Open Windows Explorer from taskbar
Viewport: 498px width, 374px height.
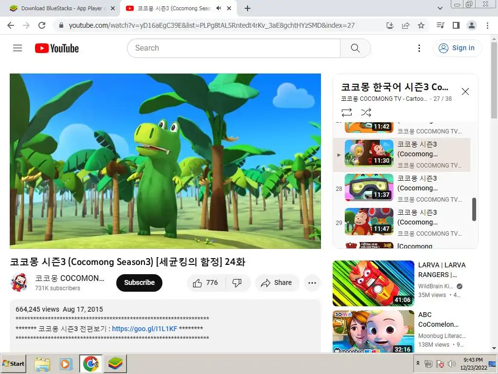coord(42,364)
